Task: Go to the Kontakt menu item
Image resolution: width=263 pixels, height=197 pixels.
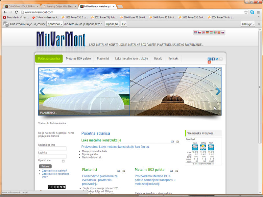Action: [173, 59]
